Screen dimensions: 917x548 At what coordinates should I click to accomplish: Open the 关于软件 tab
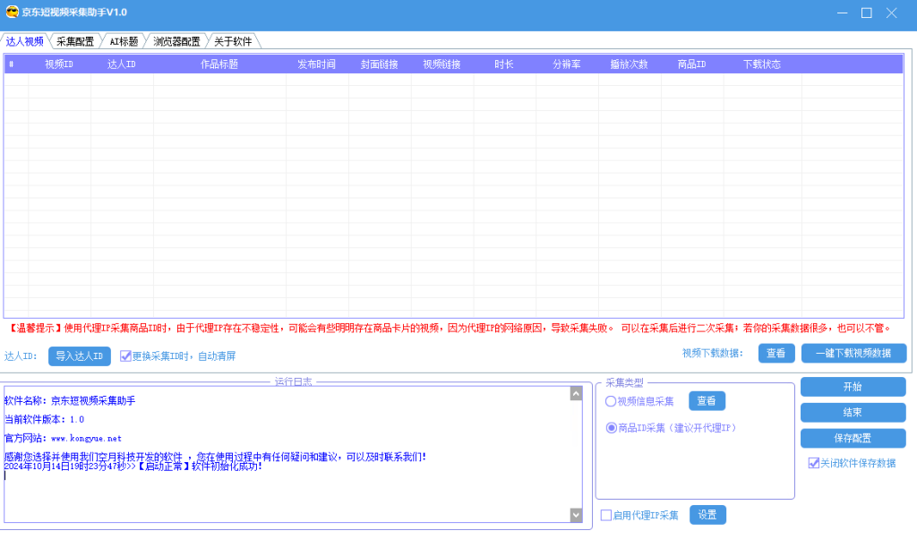click(x=233, y=41)
